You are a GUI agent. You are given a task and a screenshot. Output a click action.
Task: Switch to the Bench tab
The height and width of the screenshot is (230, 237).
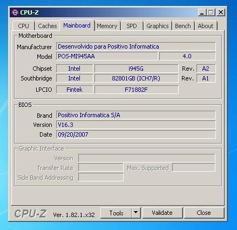tap(183, 26)
